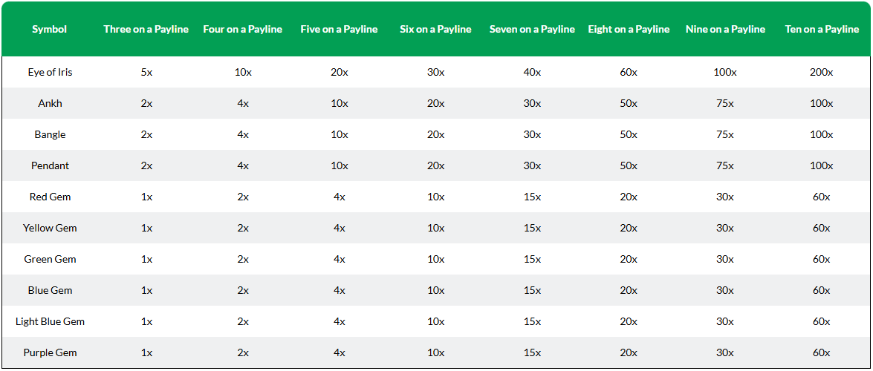Select the Pendant symbol name
This screenshot has height=371, width=873.
pyautogui.click(x=50, y=165)
